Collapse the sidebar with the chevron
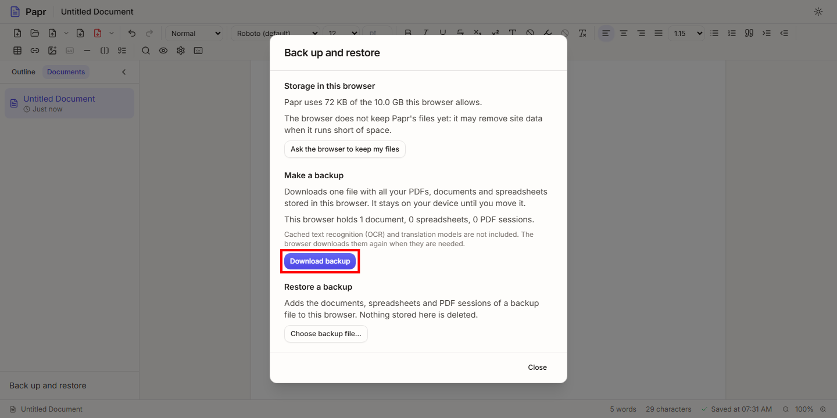The width and height of the screenshot is (837, 418). click(x=124, y=72)
